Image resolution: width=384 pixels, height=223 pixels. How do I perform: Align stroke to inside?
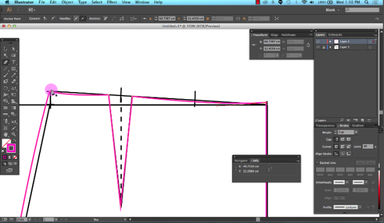click(343, 153)
